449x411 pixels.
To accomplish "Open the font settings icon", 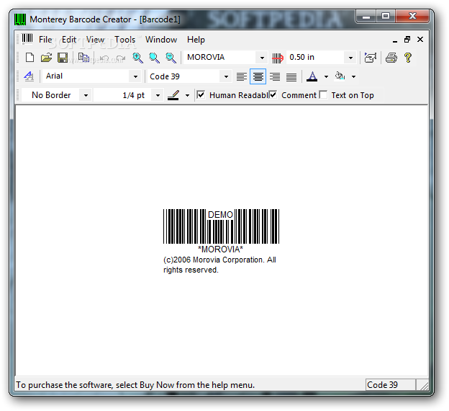I will [x=29, y=76].
